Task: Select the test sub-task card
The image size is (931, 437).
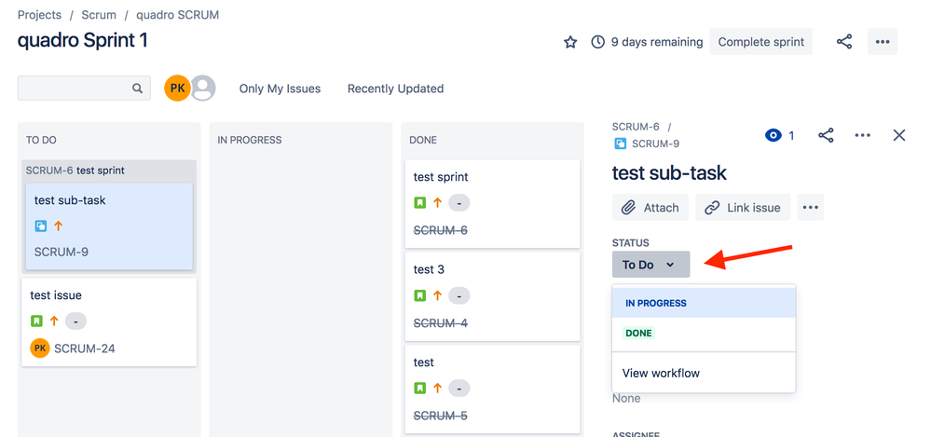Action: [109, 226]
